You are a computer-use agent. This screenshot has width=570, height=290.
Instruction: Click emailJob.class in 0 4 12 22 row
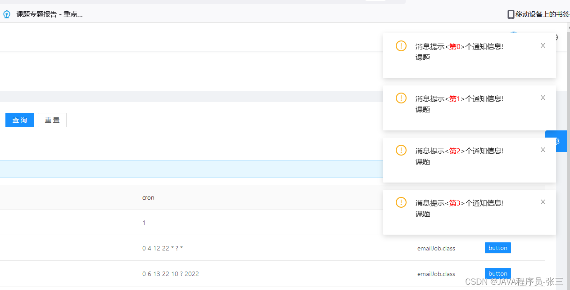(436, 248)
